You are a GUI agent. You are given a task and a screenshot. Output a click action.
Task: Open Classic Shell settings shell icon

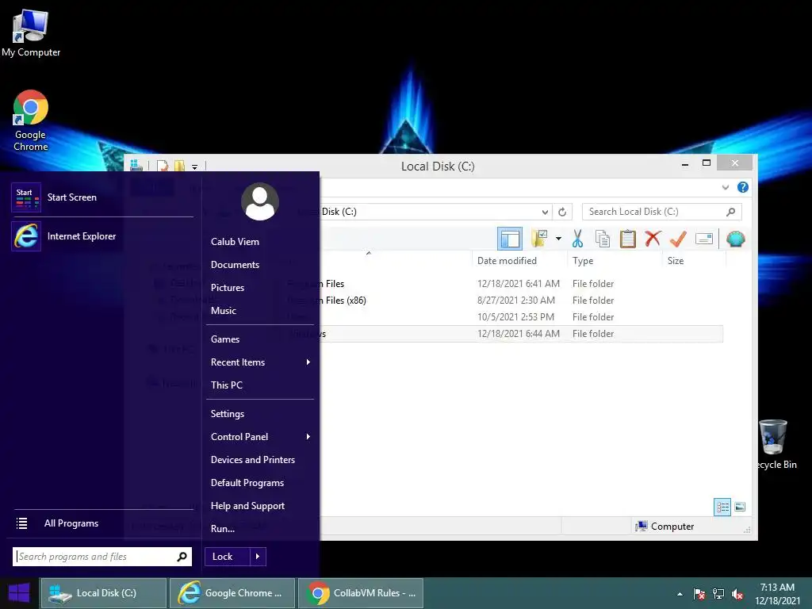[735, 239]
